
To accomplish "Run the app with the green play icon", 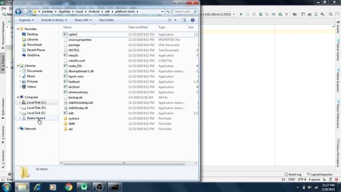I will [x=241, y=14].
